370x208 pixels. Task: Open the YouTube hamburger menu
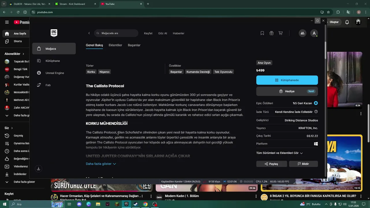click(7, 22)
